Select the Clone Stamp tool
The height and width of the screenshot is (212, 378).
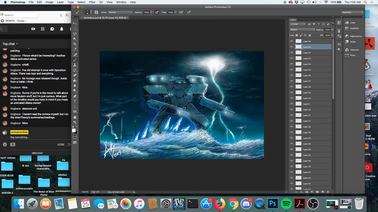point(75,65)
